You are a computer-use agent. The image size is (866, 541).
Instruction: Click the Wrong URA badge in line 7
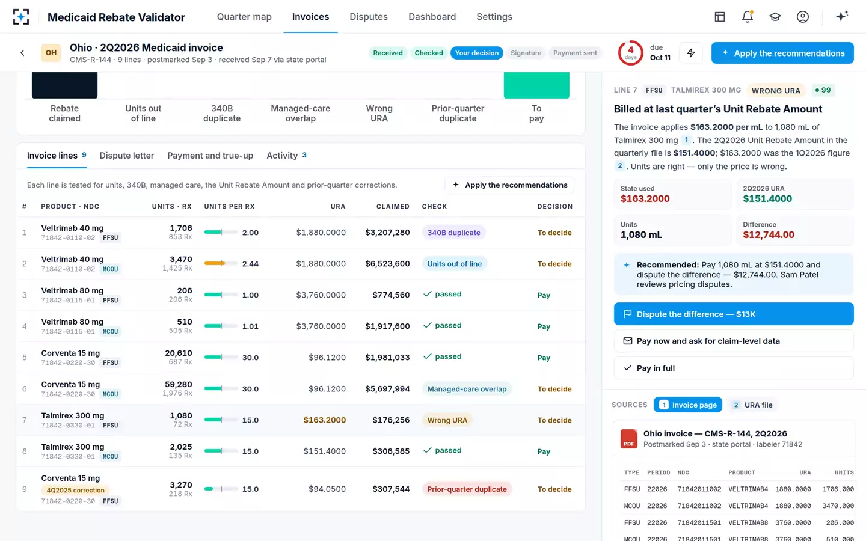[447, 420]
